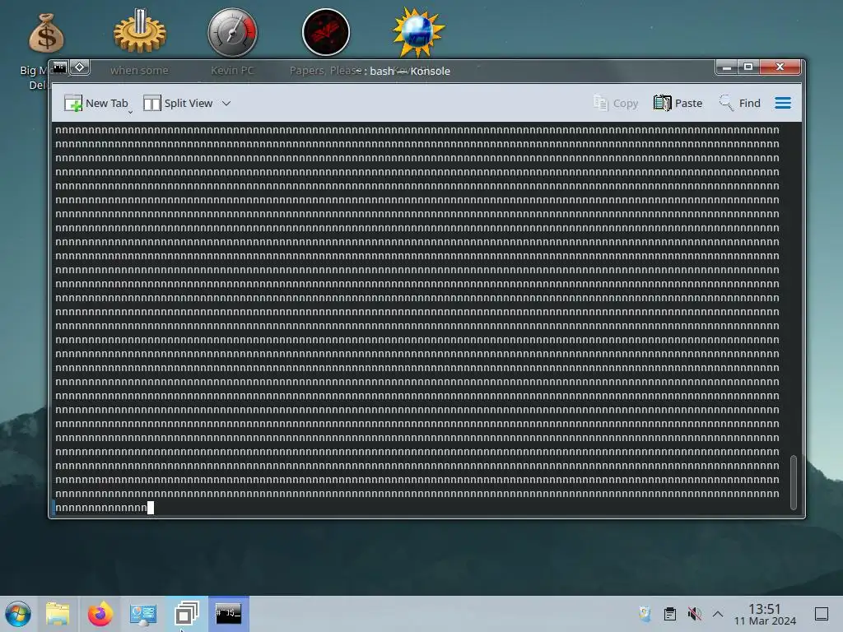843x632 pixels.
Task: Click the show desktop button in the taskbar corner
Action: [822, 614]
